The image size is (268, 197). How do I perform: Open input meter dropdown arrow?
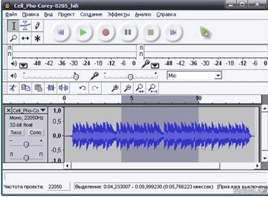click(155, 65)
